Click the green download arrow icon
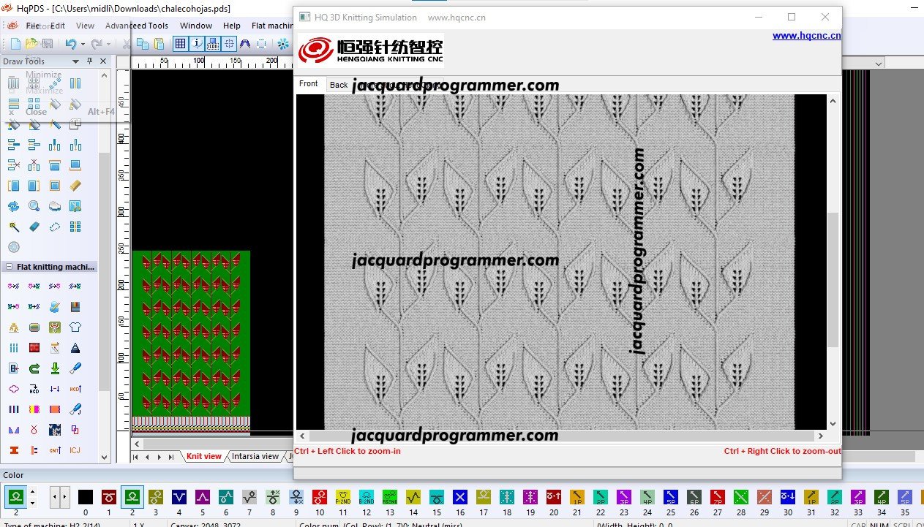Screen dimensions: 924x527 pos(54,368)
